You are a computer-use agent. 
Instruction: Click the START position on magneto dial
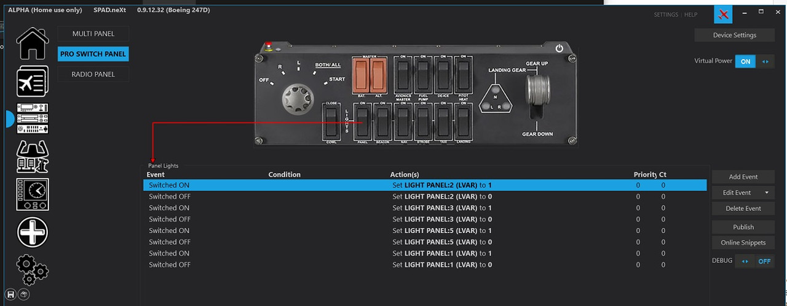(x=338, y=79)
